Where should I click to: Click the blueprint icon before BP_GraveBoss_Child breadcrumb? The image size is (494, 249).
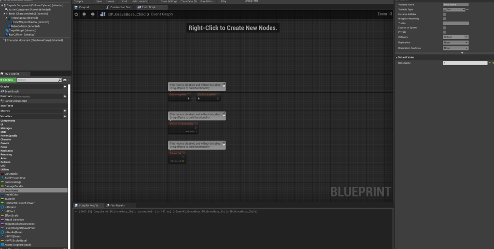point(103,14)
